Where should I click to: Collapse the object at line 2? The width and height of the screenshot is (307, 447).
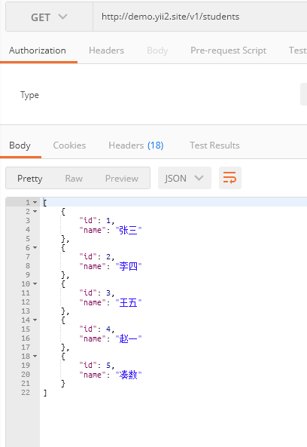pos(35,212)
